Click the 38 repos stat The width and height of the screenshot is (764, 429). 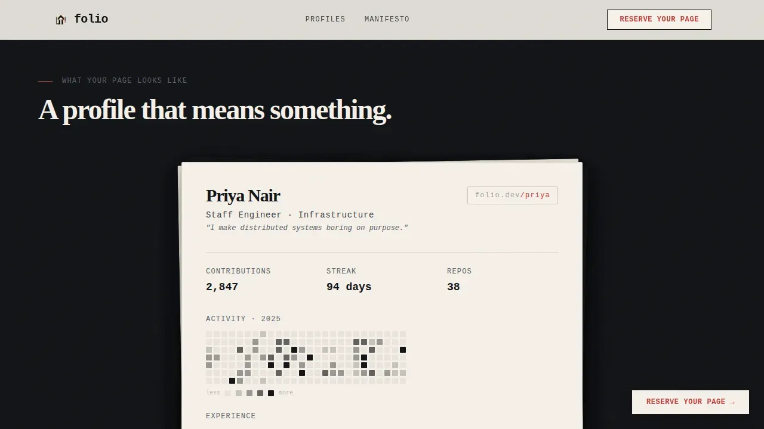(x=454, y=287)
